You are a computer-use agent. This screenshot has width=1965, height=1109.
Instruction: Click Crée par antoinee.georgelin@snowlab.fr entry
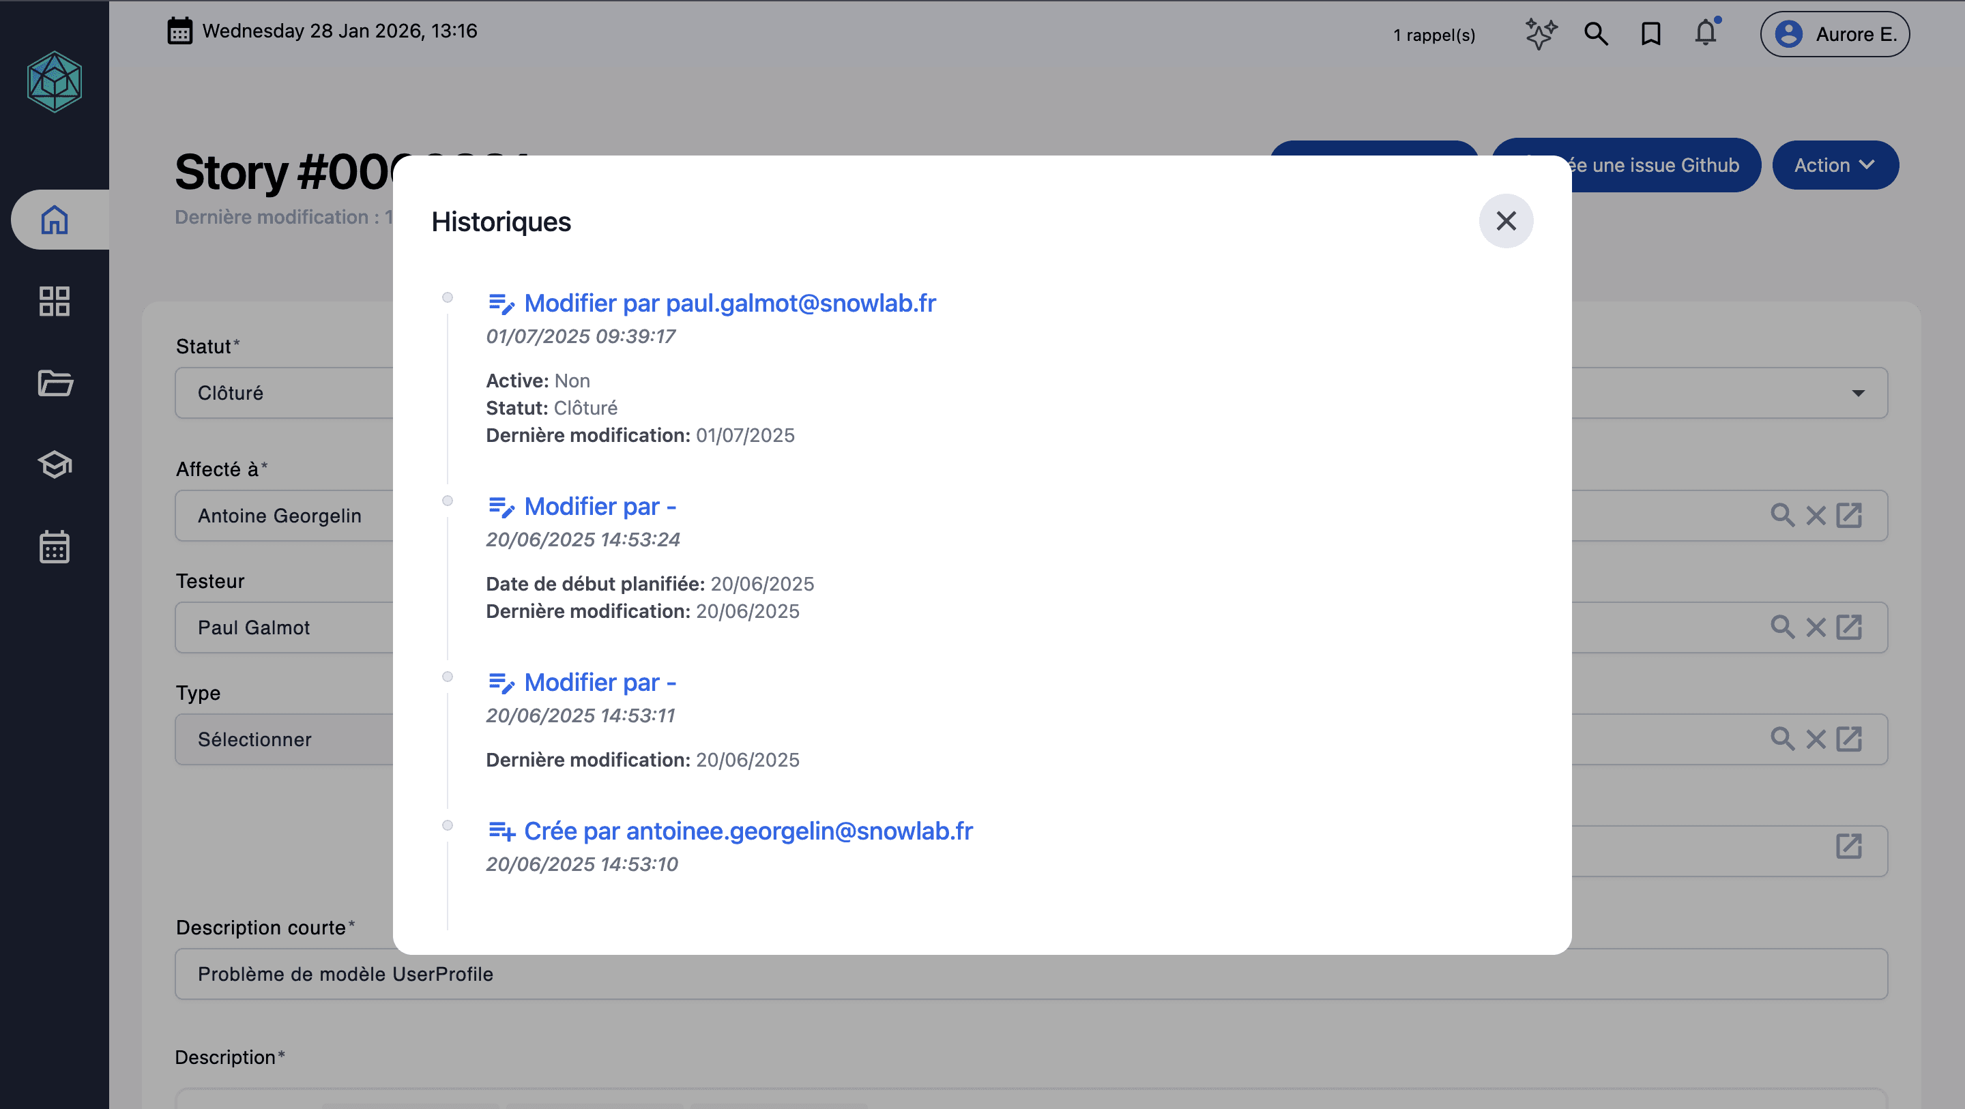(748, 831)
